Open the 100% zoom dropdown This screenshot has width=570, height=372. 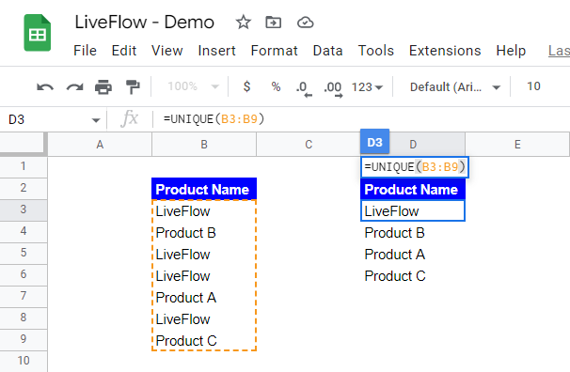tap(194, 86)
